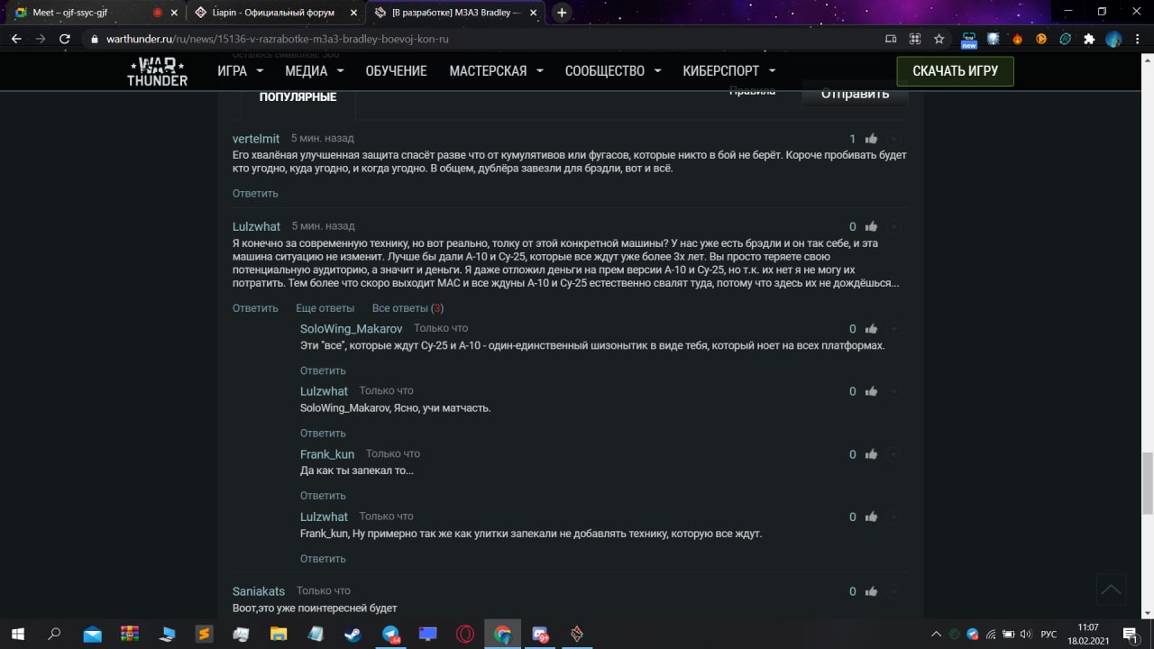Reply to vertelmit's comment
This screenshot has height=649, width=1154.
255,194
